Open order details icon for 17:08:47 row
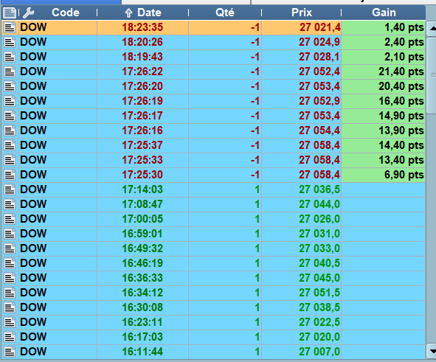Screen dimensions: 436x362 10,204
